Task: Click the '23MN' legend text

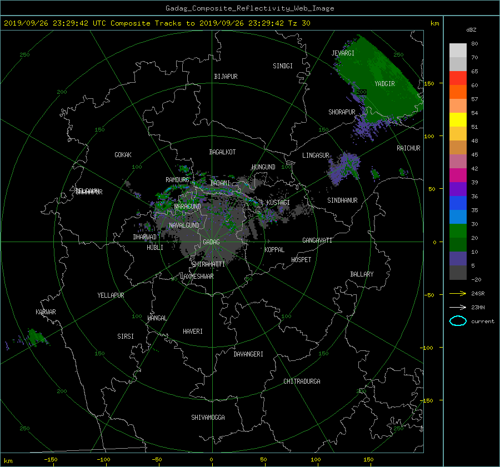Action: click(x=478, y=307)
